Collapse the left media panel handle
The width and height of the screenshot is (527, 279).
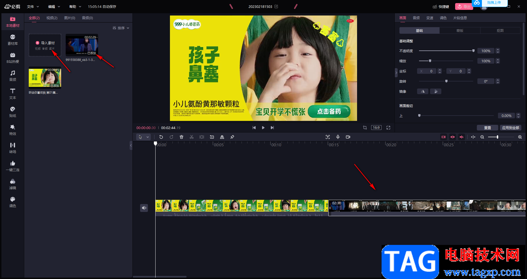131,145
